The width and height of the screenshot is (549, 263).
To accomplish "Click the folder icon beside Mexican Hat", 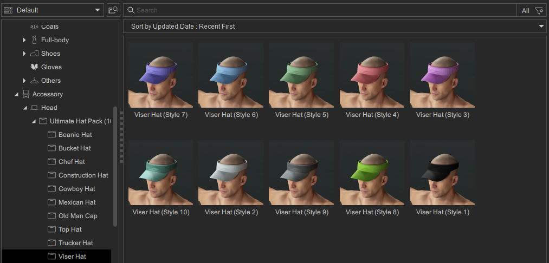I will pyautogui.click(x=52, y=202).
